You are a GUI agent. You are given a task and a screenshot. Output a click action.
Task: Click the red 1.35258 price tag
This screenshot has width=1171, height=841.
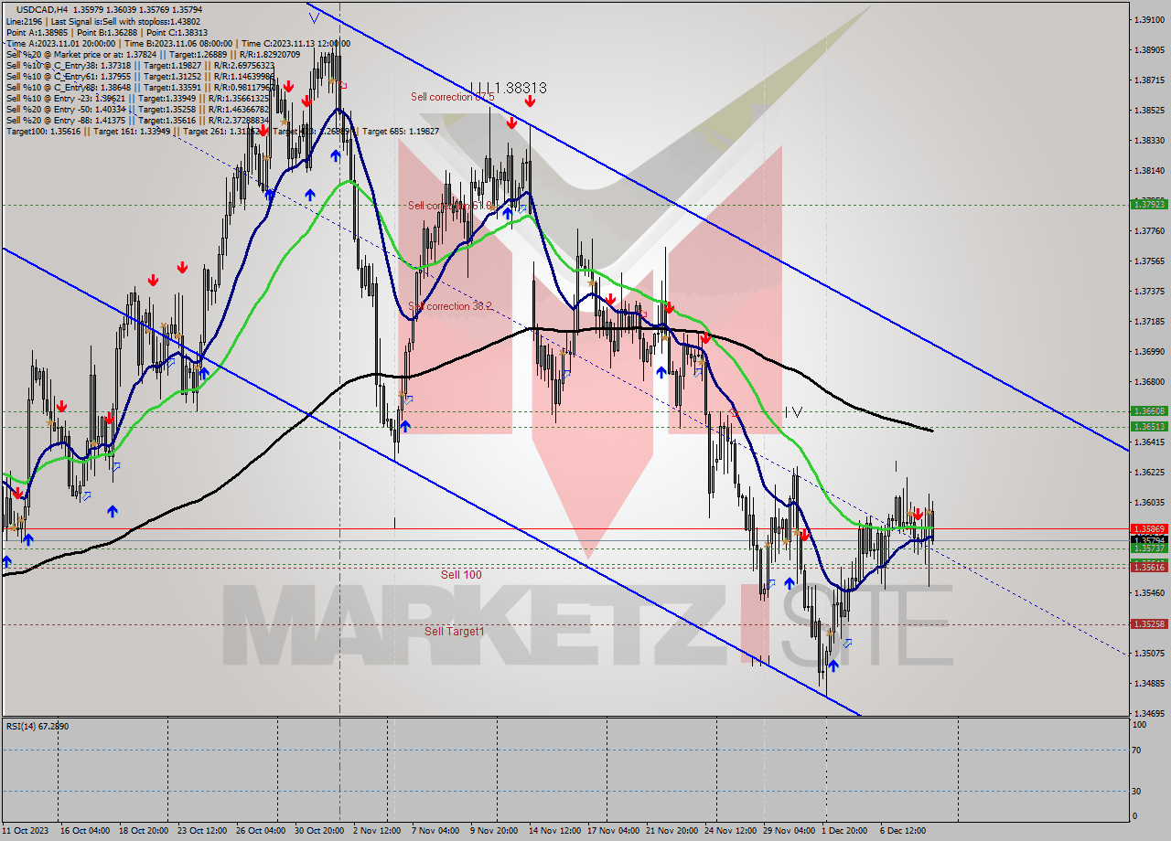(x=1149, y=623)
